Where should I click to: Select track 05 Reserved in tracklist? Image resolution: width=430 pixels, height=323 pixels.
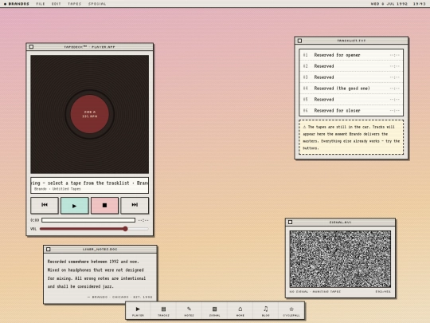click(351, 100)
